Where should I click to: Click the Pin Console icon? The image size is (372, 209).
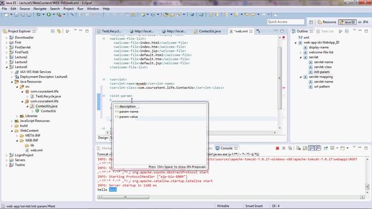click(325, 149)
